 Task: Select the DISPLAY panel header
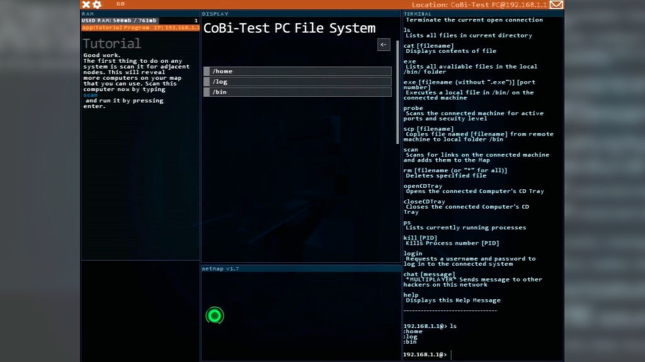pos(215,13)
